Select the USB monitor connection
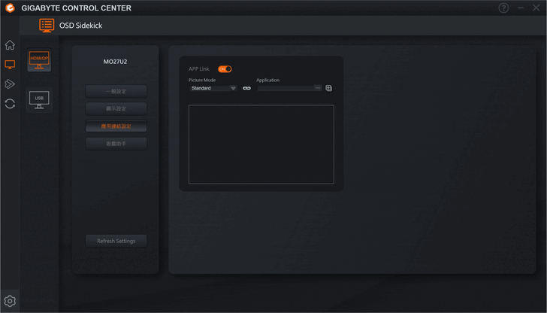Viewport: 547px width, 313px height. tap(39, 100)
